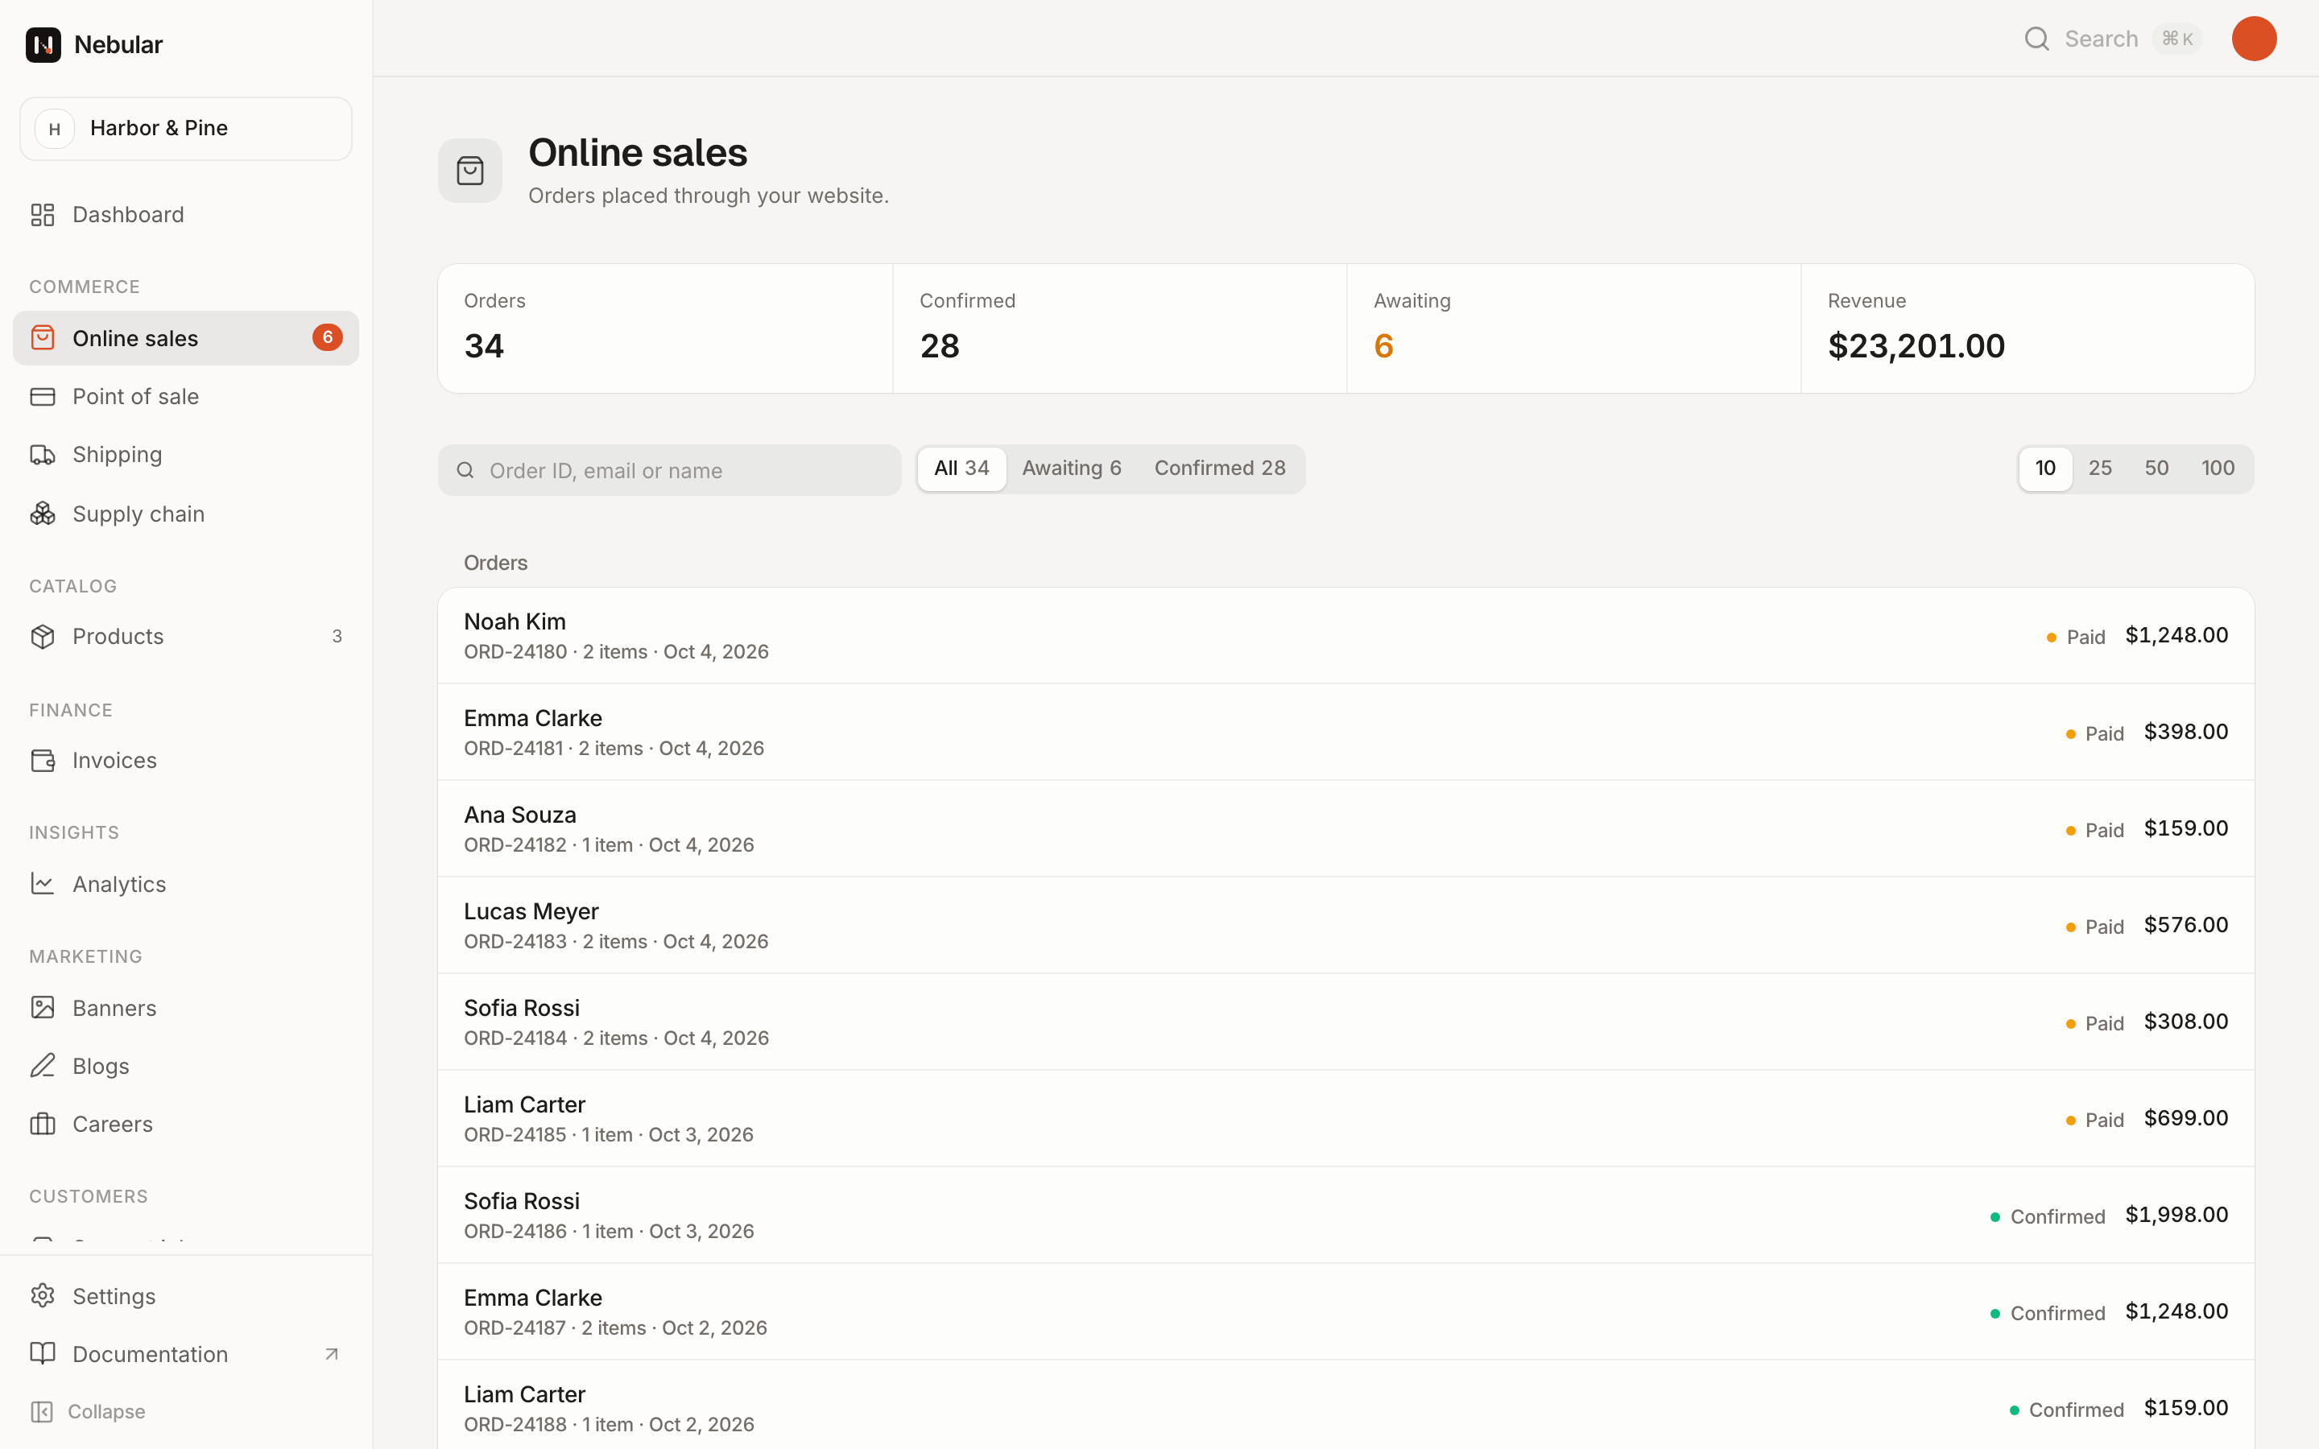Click the Shipping truck icon
Viewport: 2319px width, 1449px height.
point(42,454)
